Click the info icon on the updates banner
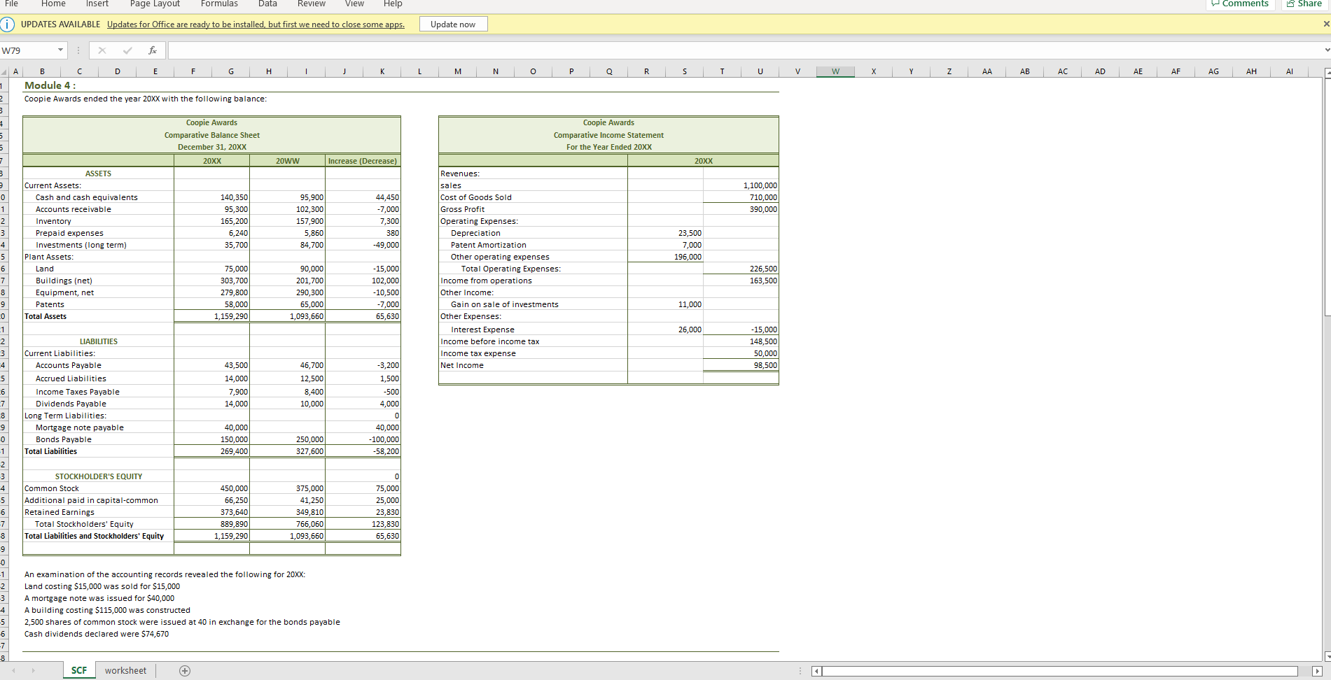Viewport: 1331px width, 680px height. [x=7, y=24]
